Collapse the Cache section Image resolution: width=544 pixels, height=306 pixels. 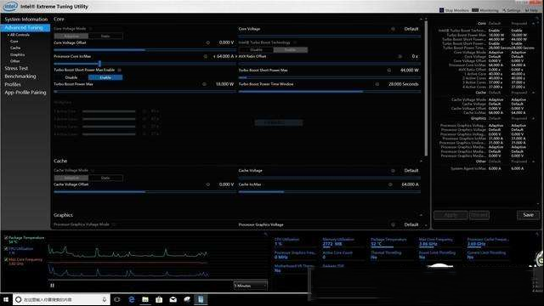[422, 161]
